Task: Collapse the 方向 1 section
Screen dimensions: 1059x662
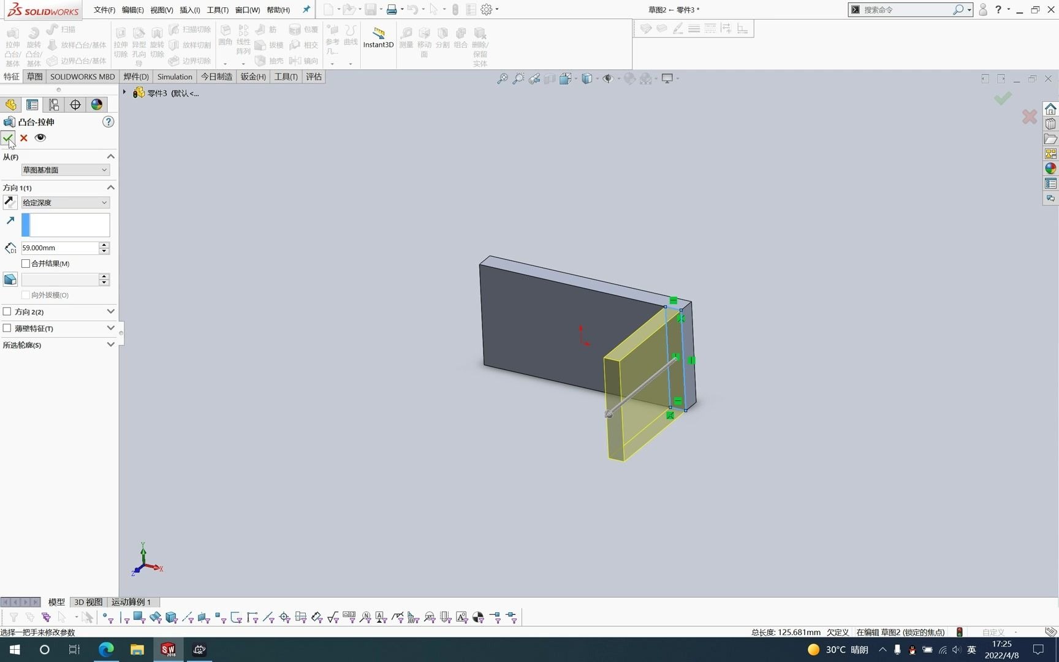Action: point(110,188)
